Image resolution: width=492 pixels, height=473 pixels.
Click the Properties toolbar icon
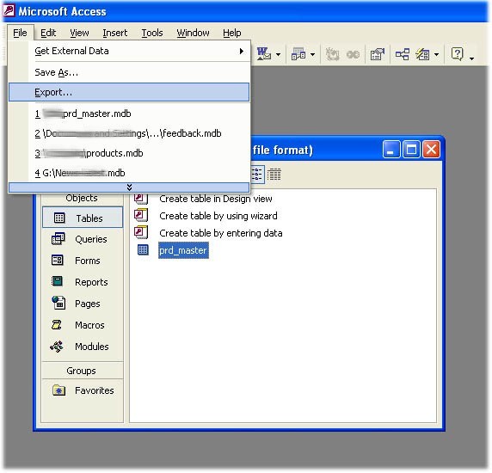377,54
